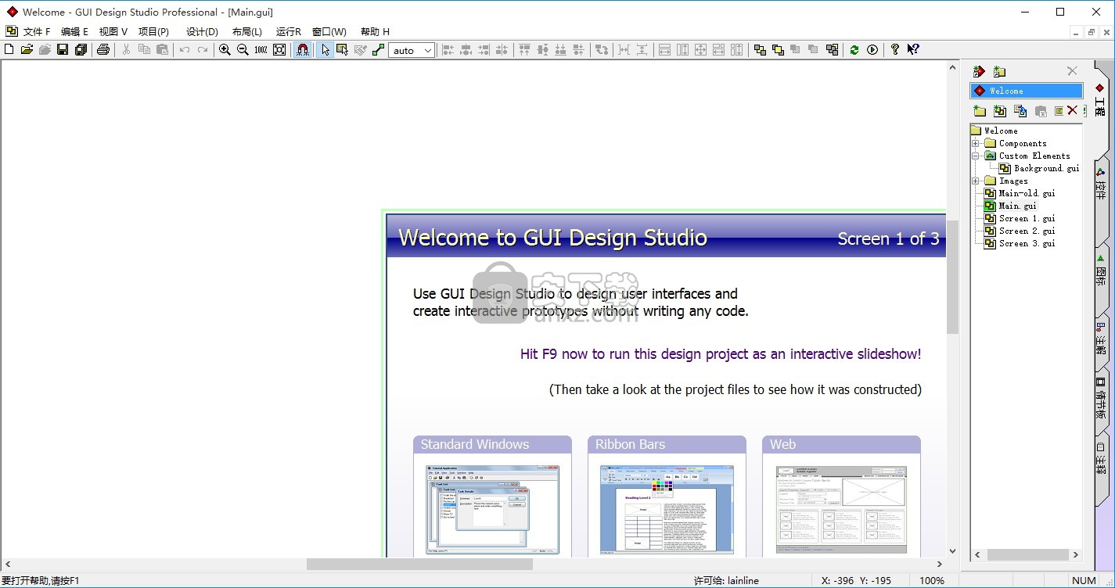1115x588 pixels.
Task: Click the new project icon above Welcome
Action: 979,71
